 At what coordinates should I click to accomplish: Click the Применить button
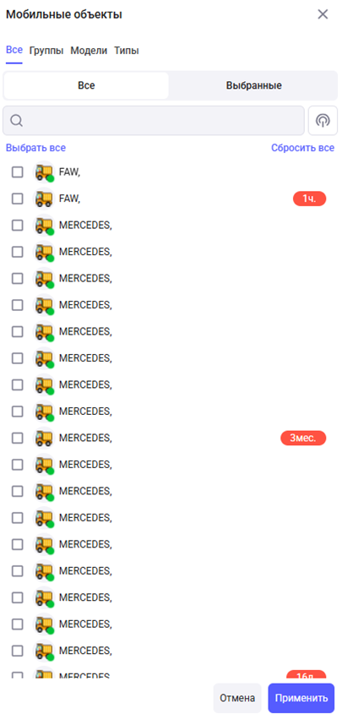301,698
